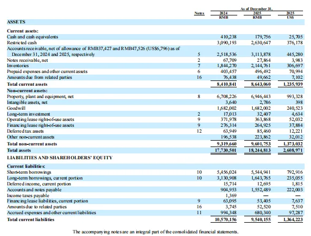Viewport: 311px width, 236px height.
Task: Click note 10 beside Long-term borrowings, current portion
Action: pos(199,178)
